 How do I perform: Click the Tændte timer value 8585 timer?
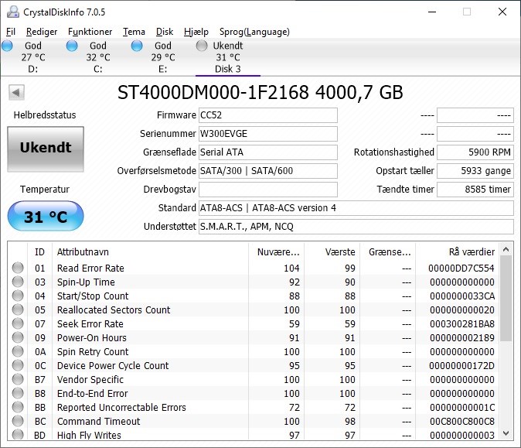(475, 190)
